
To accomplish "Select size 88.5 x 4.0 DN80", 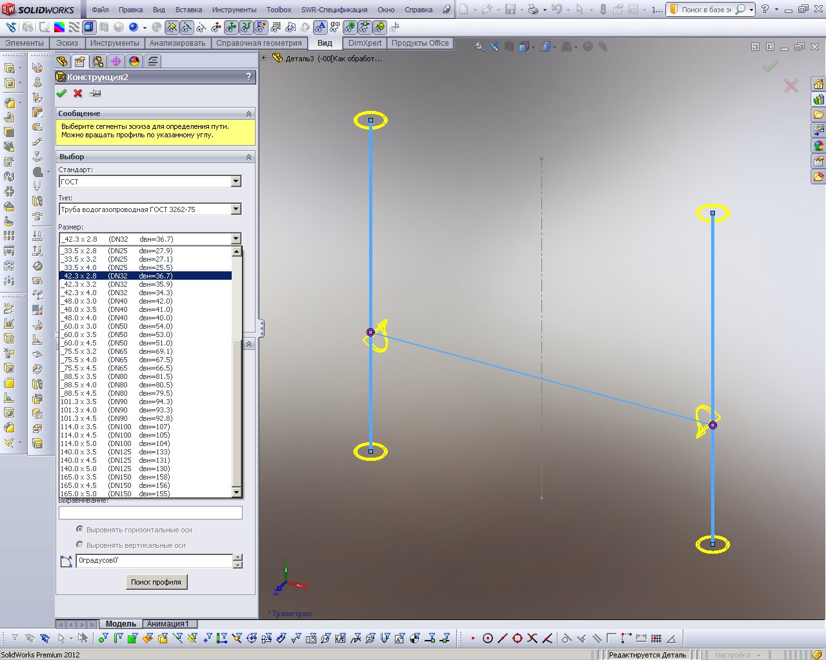I will (x=145, y=385).
